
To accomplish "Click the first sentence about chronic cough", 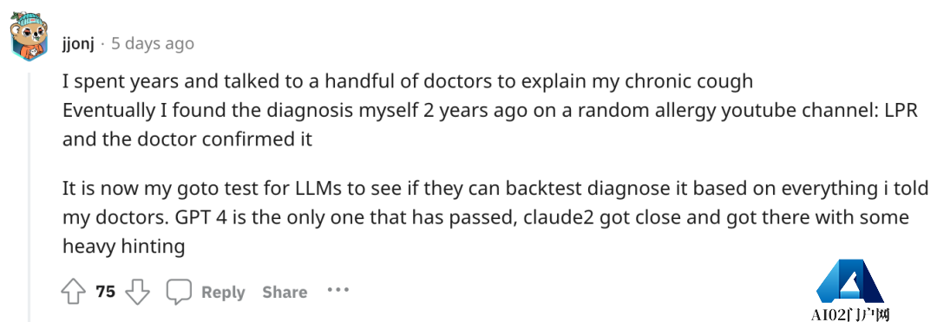I will click(408, 81).
